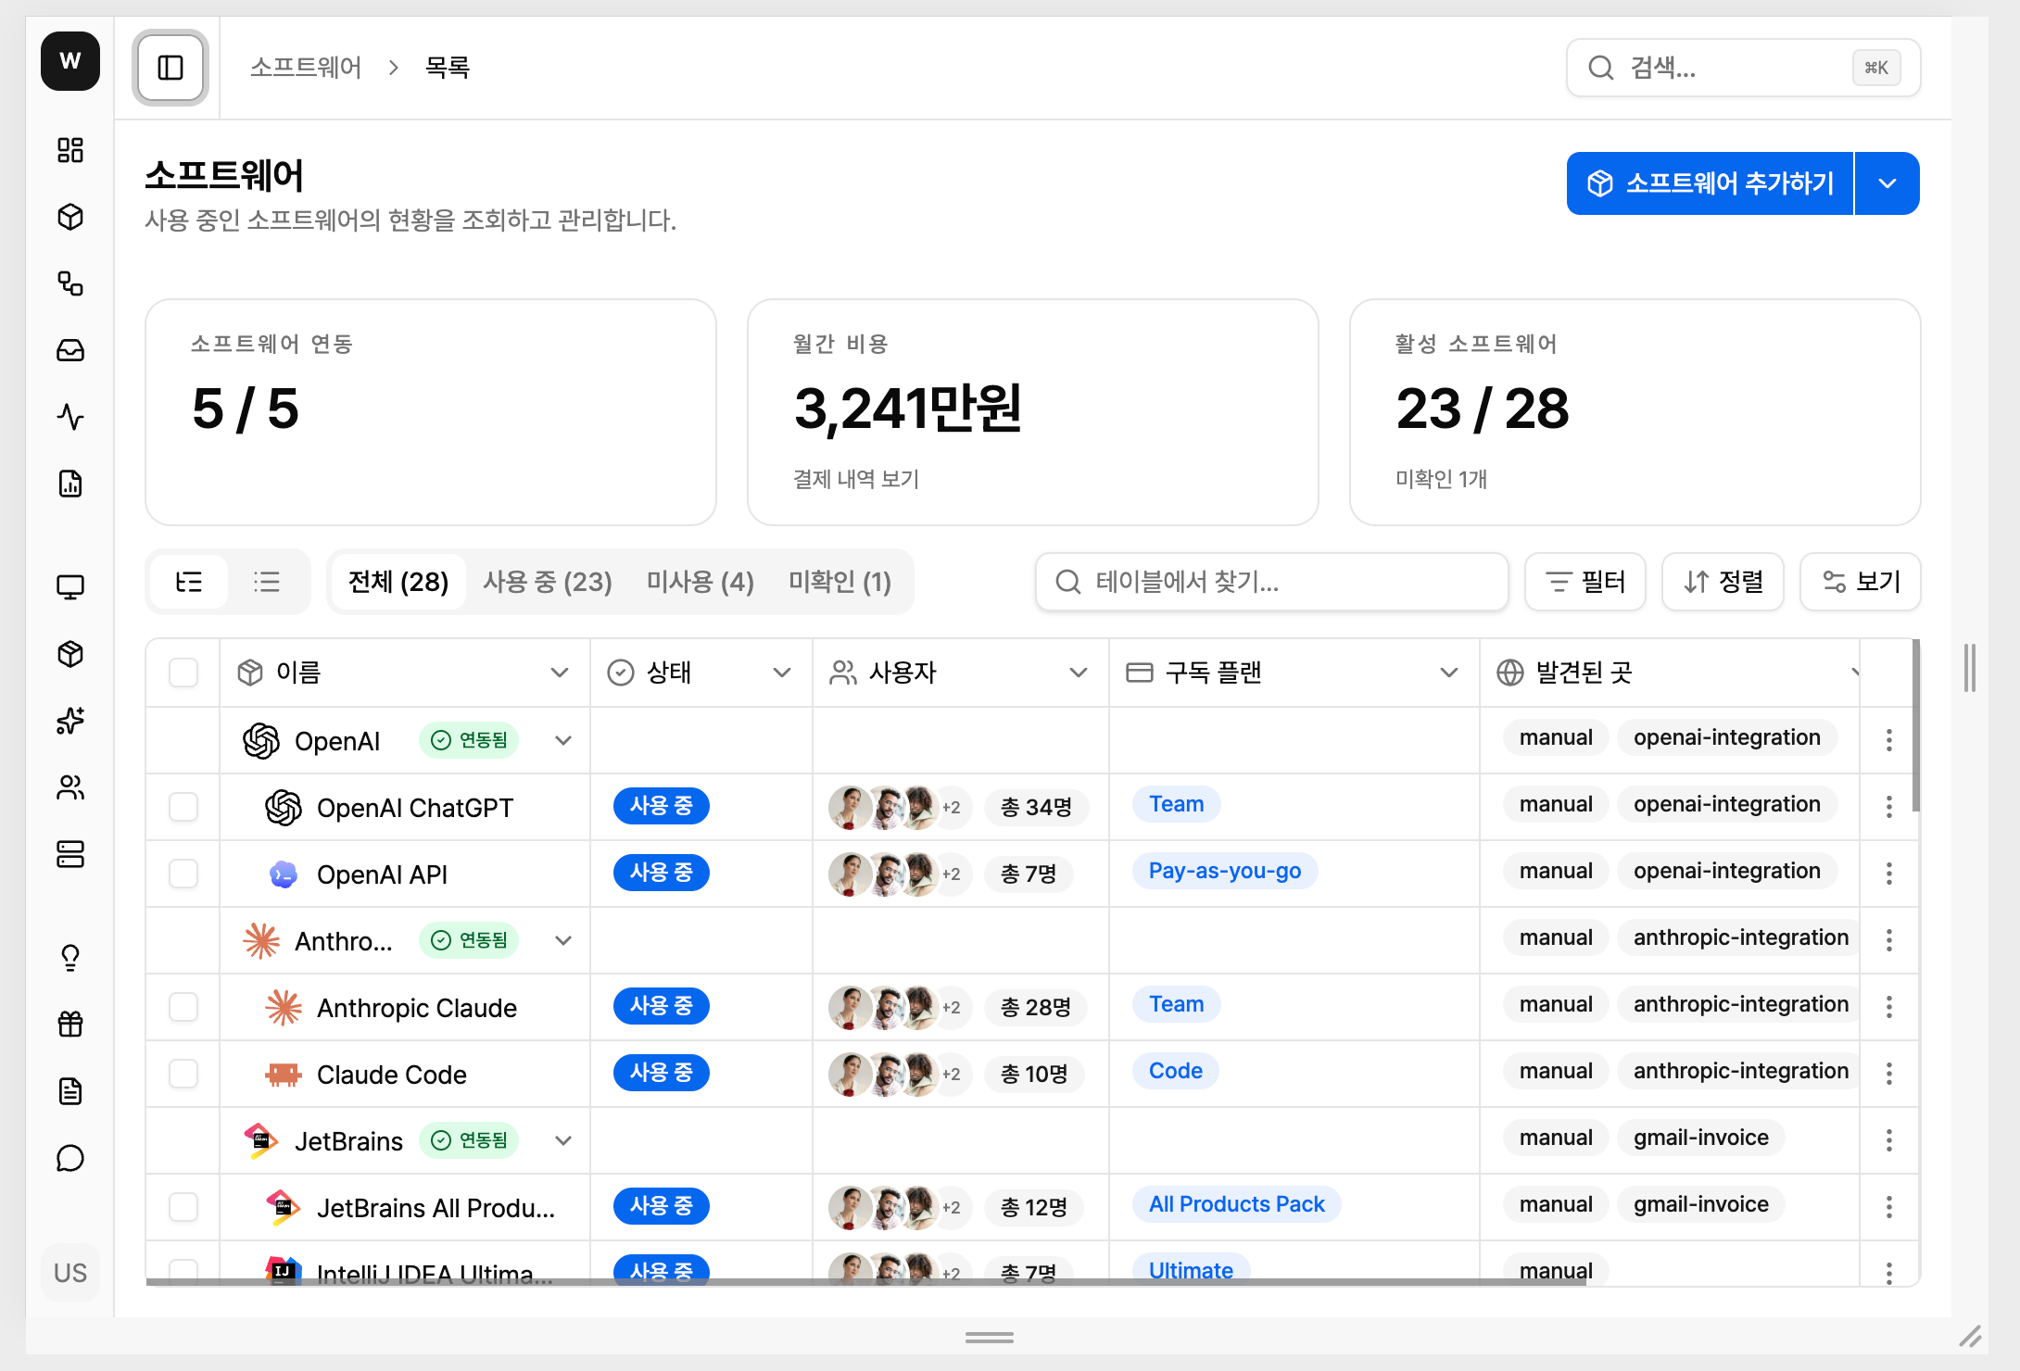The image size is (2020, 1371).
Task: Switch to flat list view icon
Action: [x=267, y=582]
